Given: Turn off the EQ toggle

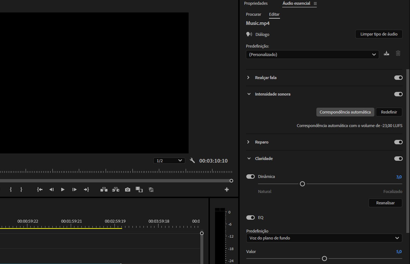Looking at the screenshot, I should click(x=250, y=217).
